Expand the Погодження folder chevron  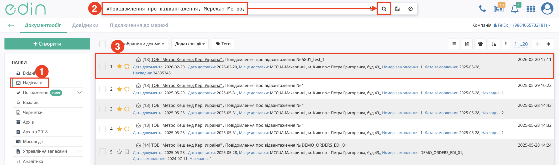(80, 93)
